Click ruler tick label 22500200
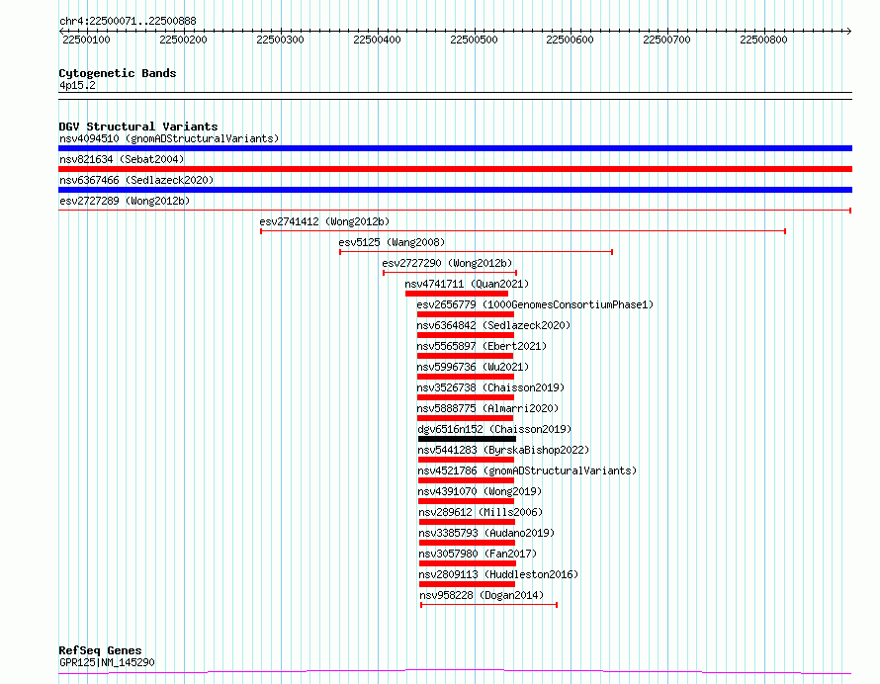The width and height of the screenshot is (880, 684). pyautogui.click(x=184, y=40)
